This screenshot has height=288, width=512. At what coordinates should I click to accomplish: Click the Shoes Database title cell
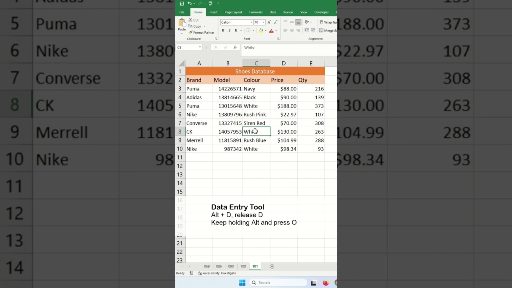tap(255, 71)
